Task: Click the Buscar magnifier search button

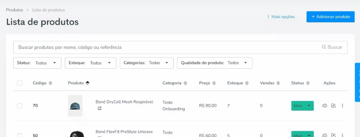Action: tap(332, 47)
